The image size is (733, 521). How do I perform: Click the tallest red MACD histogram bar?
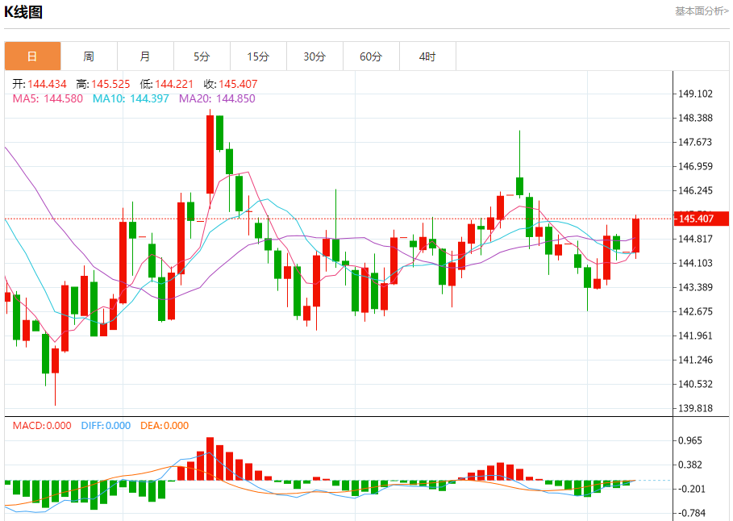click(210, 459)
